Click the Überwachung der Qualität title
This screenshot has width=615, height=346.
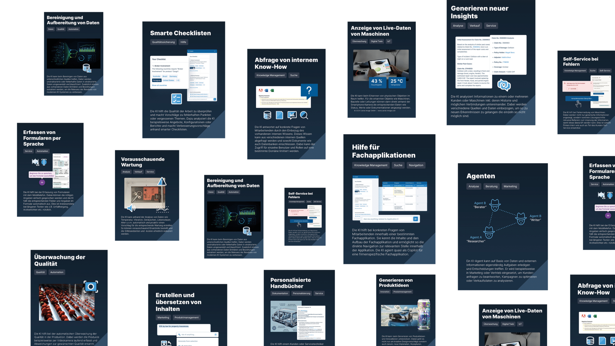click(x=60, y=260)
